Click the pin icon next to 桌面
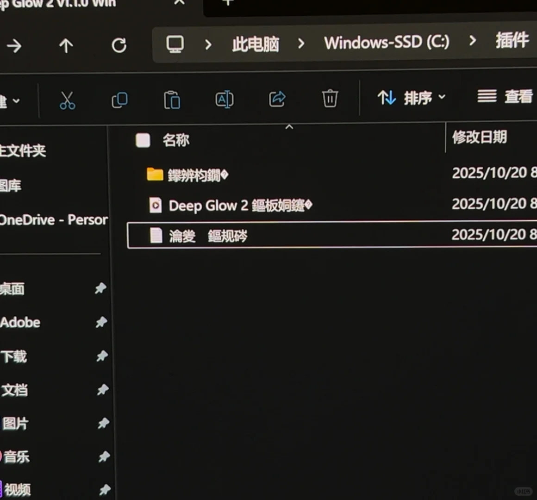This screenshot has width=537, height=500. 101,288
